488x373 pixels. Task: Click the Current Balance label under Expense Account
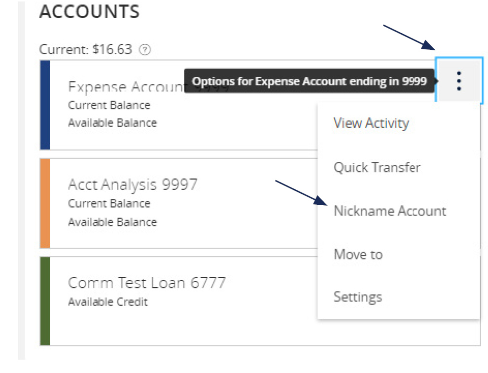coord(109,105)
